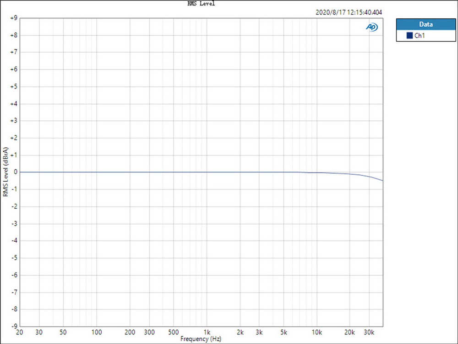Image resolution: width=458 pixels, height=344 pixels.
Task: Click the measurement timestamp text
Action: [349, 12]
